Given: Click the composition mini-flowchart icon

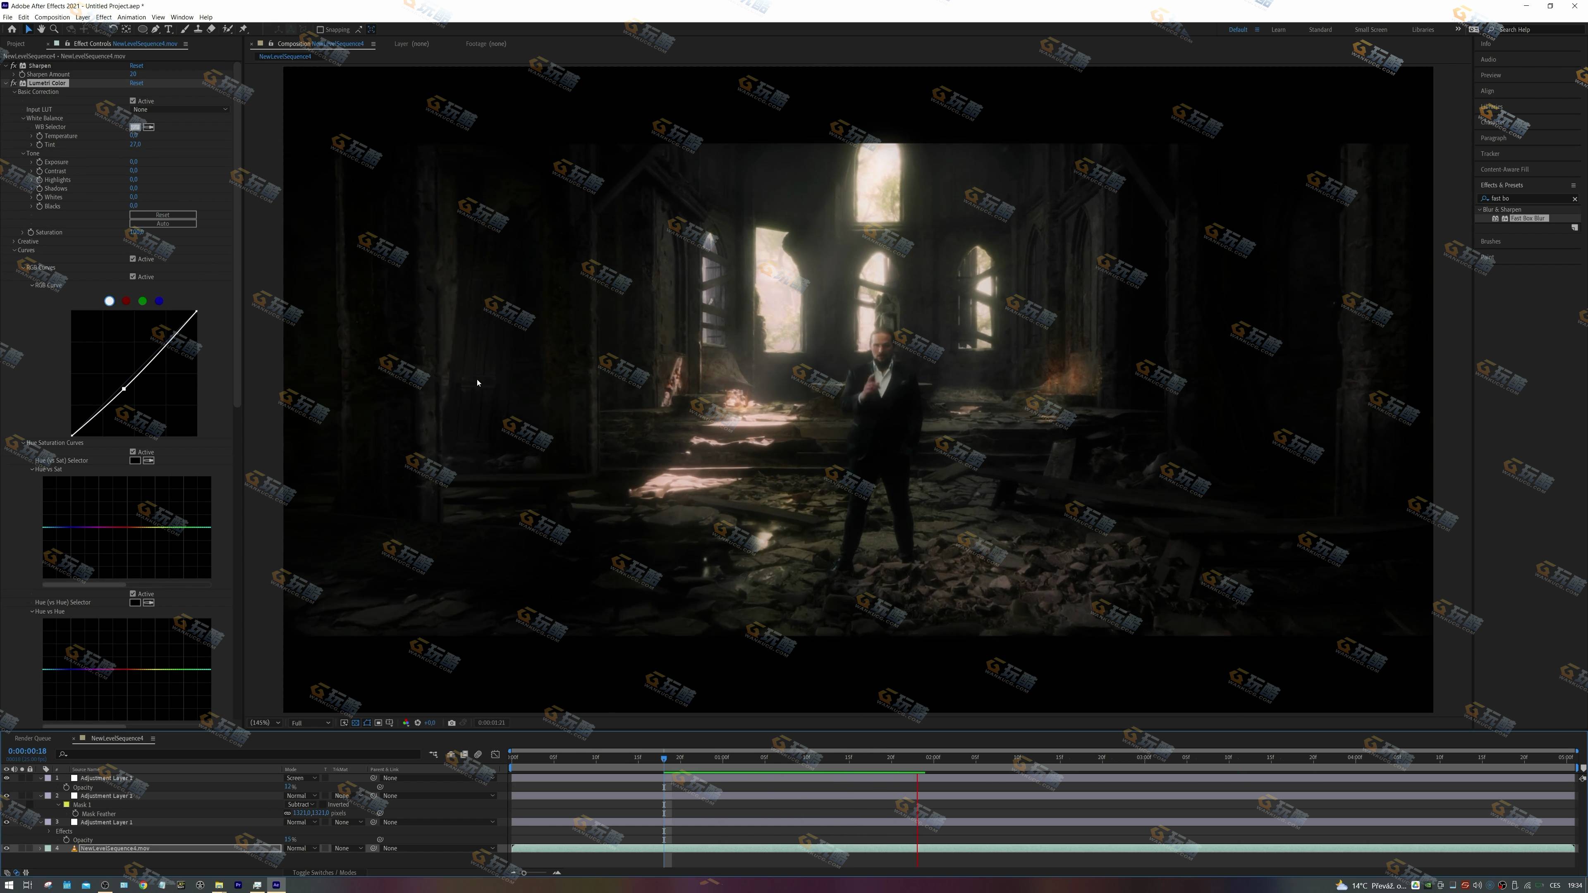Looking at the screenshot, I should (x=434, y=755).
